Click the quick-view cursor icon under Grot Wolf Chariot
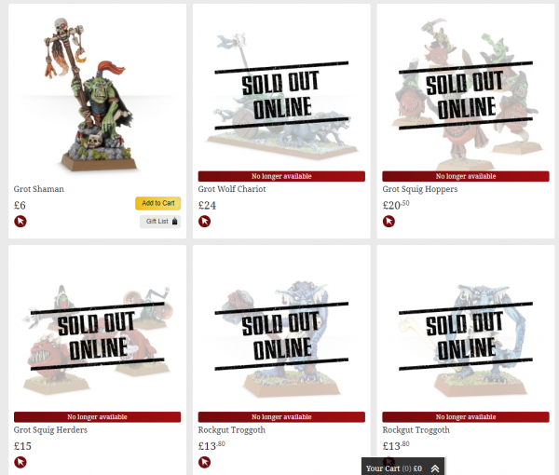 (x=204, y=222)
